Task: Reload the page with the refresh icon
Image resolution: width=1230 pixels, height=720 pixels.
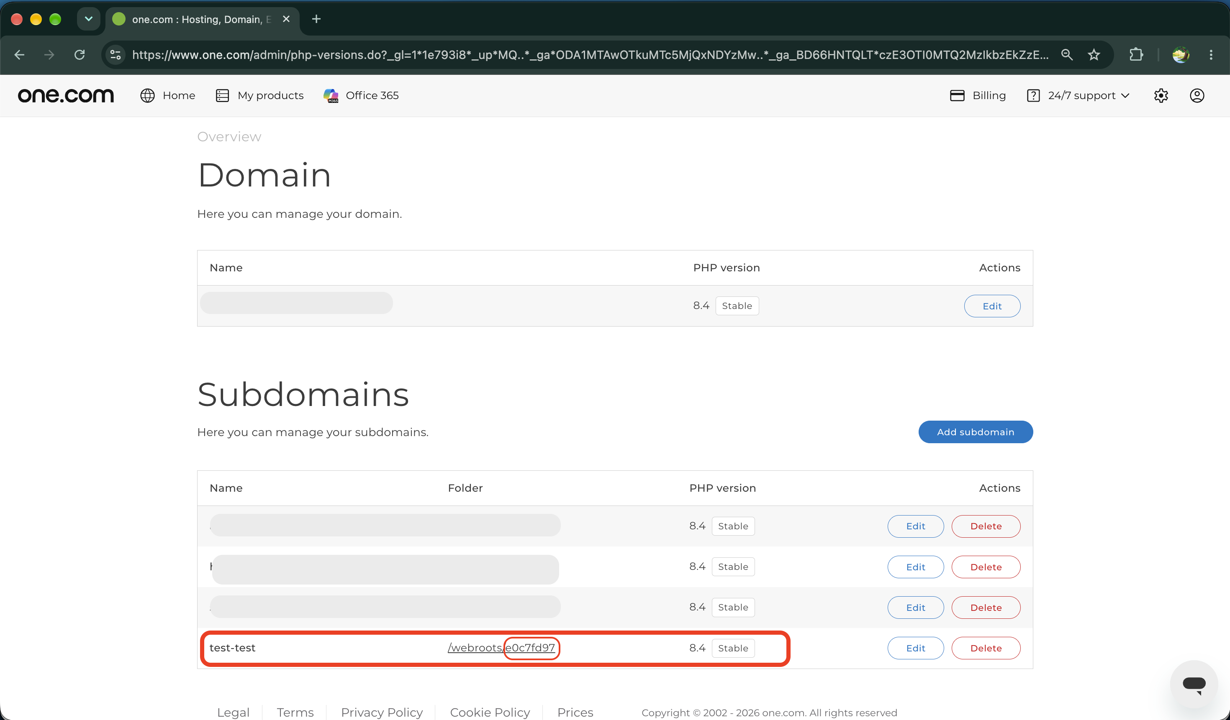Action: (x=80, y=55)
